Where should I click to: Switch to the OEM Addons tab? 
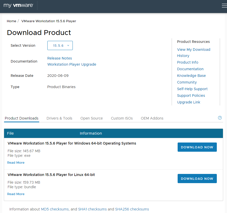point(152,118)
